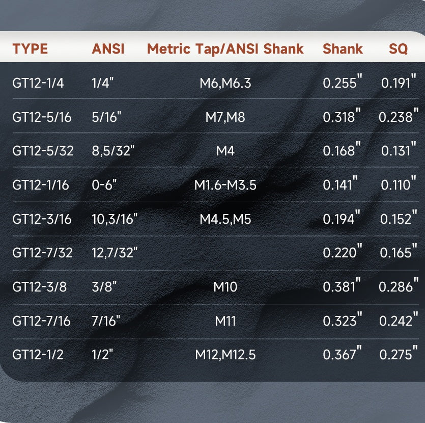
Task: Select the GT12-7/16 row label
Action: click(x=42, y=321)
